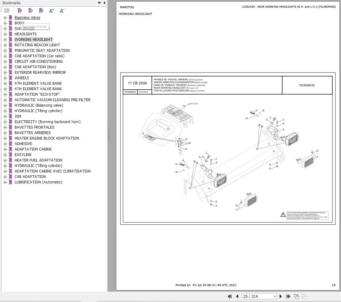Select the JSM bookmark

18,116
